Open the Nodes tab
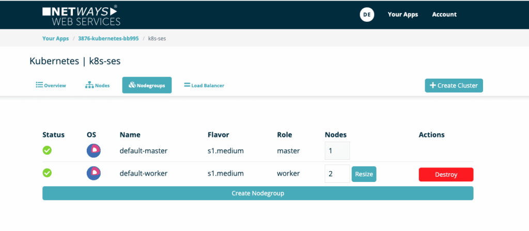Screen dimensions: 529x231 pyautogui.click(x=97, y=85)
